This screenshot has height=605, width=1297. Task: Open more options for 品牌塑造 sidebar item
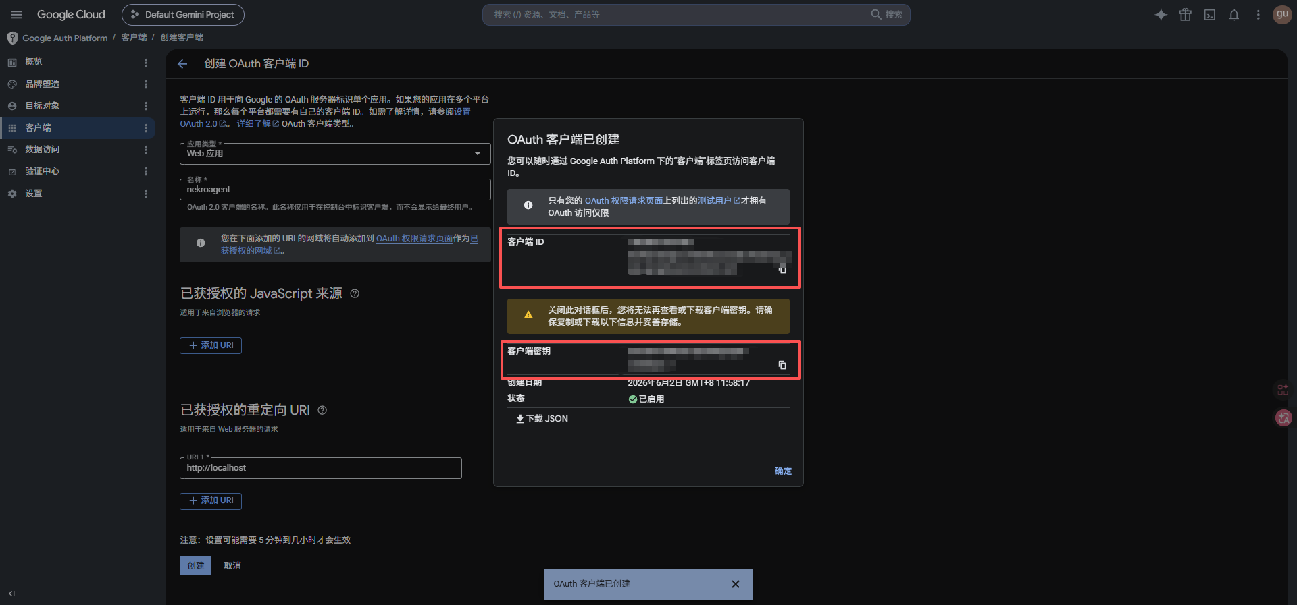pos(146,84)
